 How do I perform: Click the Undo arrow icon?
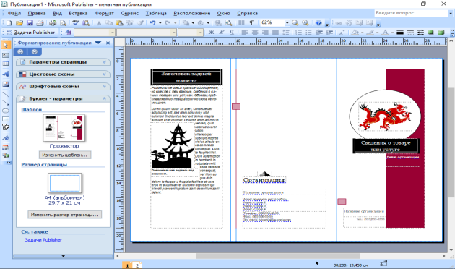click(x=153, y=23)
